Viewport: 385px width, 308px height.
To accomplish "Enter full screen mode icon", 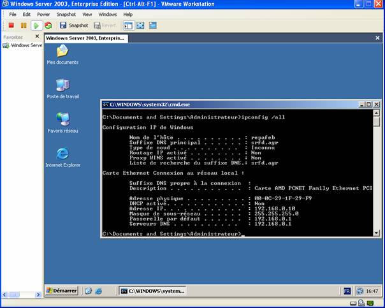I will [x=140, y=26].
